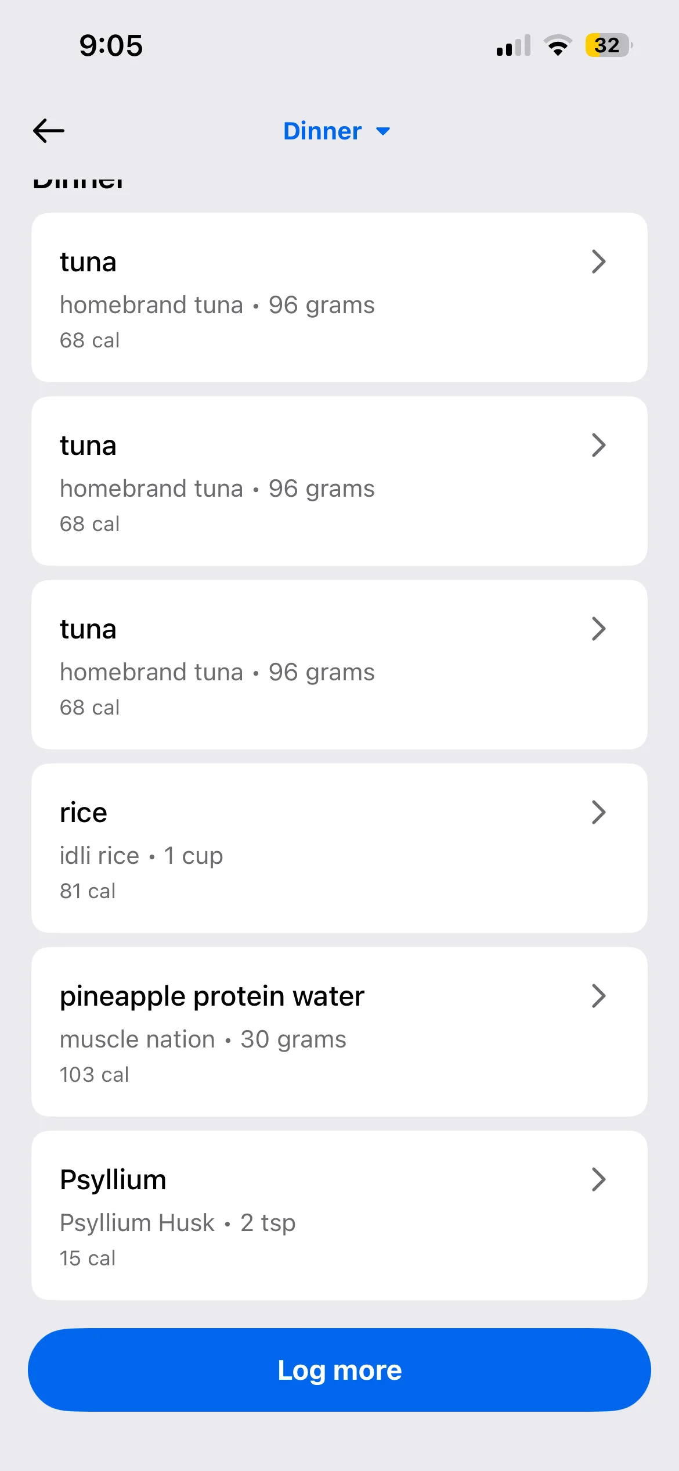Tap the chevron on rice entry

pyautogui.click(x=598, y=812)
